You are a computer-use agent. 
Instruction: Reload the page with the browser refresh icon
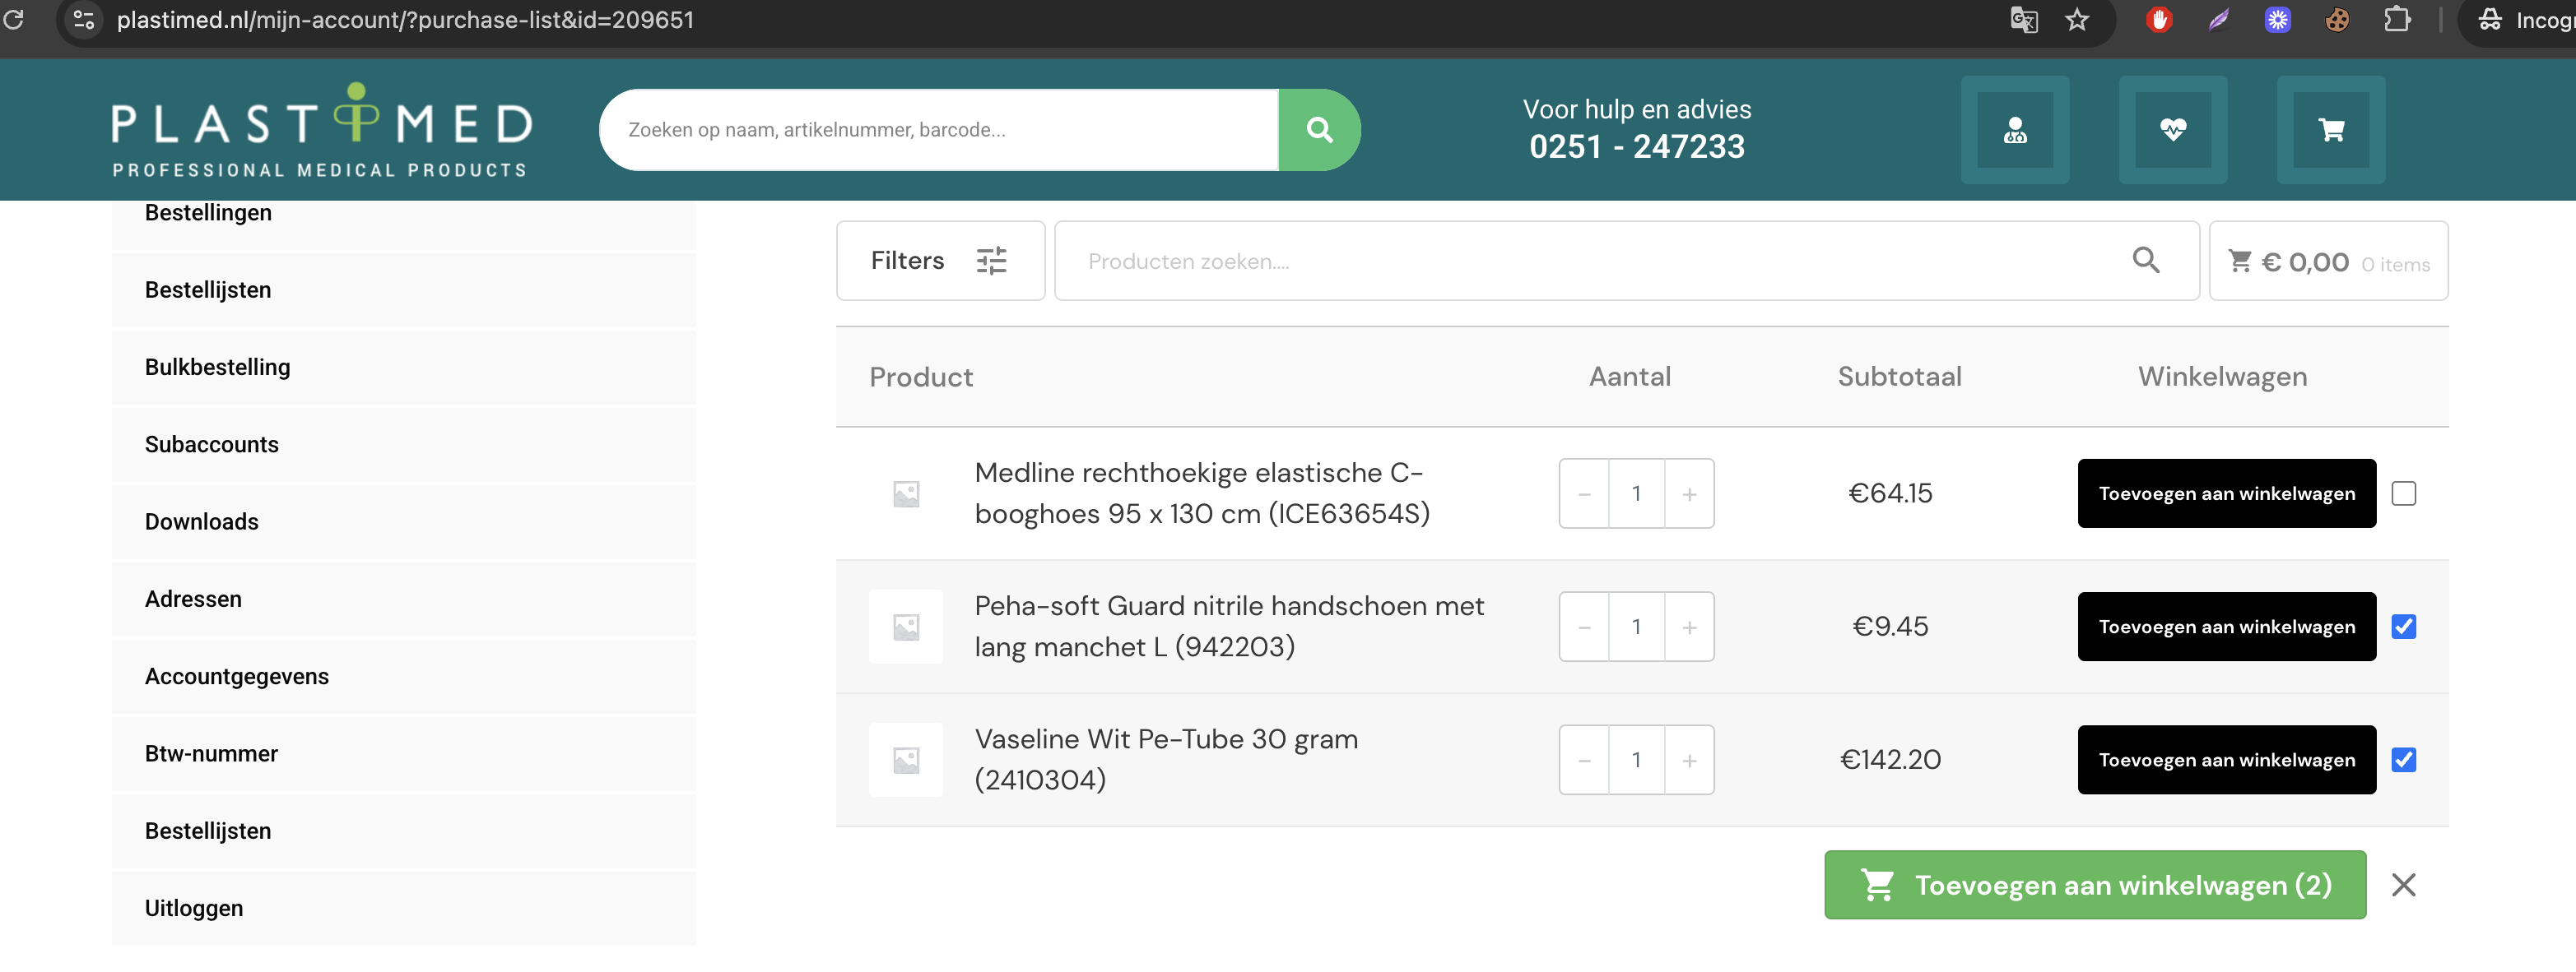coord(13,19)
